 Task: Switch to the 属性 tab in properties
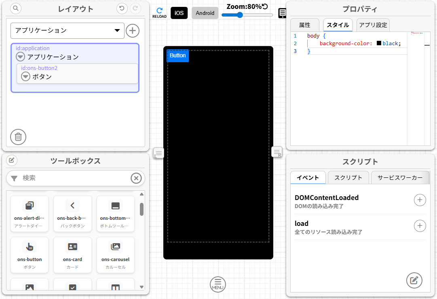304,25
